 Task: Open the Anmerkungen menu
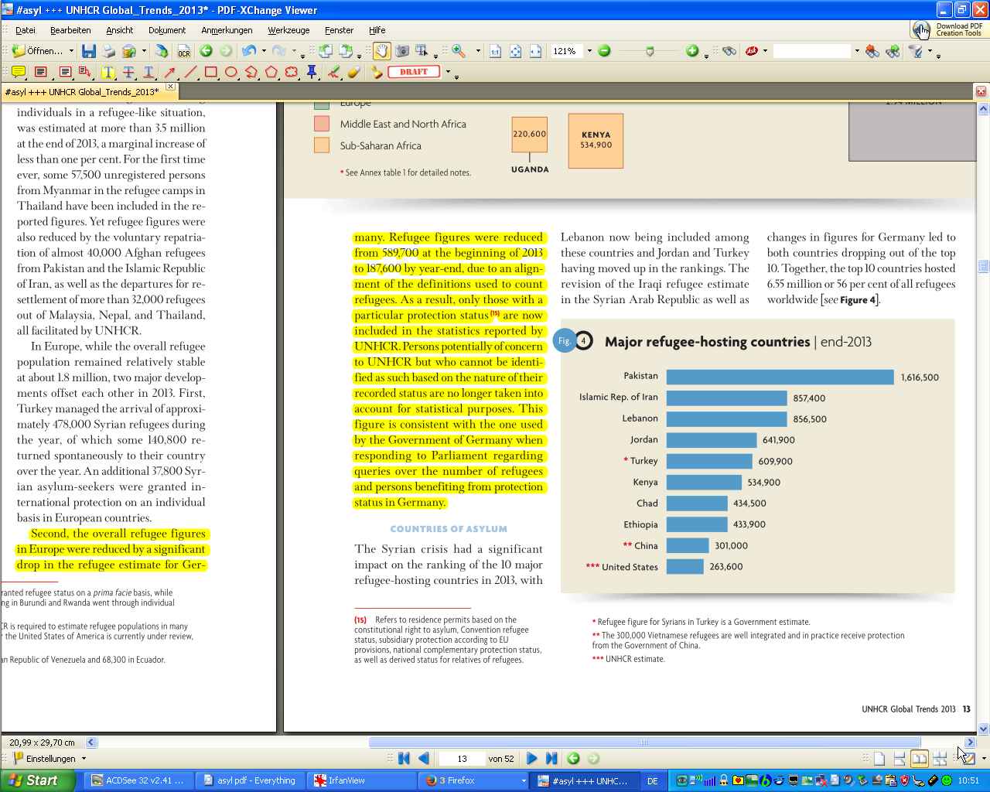pyautogui.click(x=227, y=30)
